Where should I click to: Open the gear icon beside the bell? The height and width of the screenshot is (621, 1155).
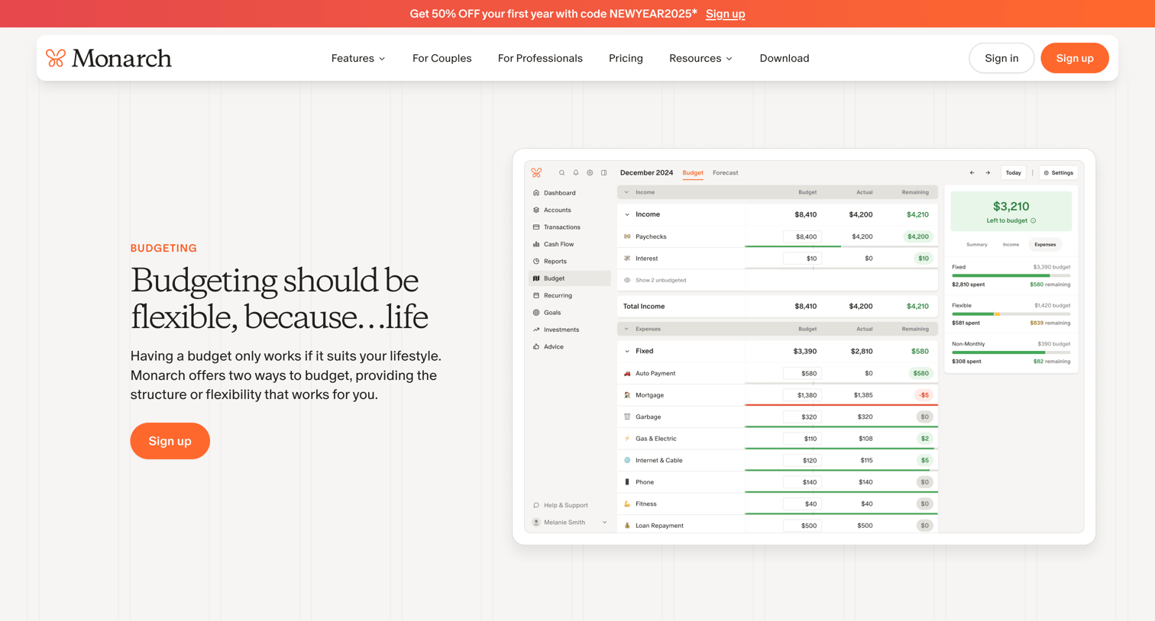pyautogui.click(x=590, y=173)
